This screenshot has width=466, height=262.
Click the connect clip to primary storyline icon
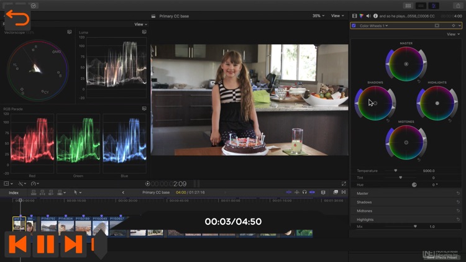click(34, 192)
